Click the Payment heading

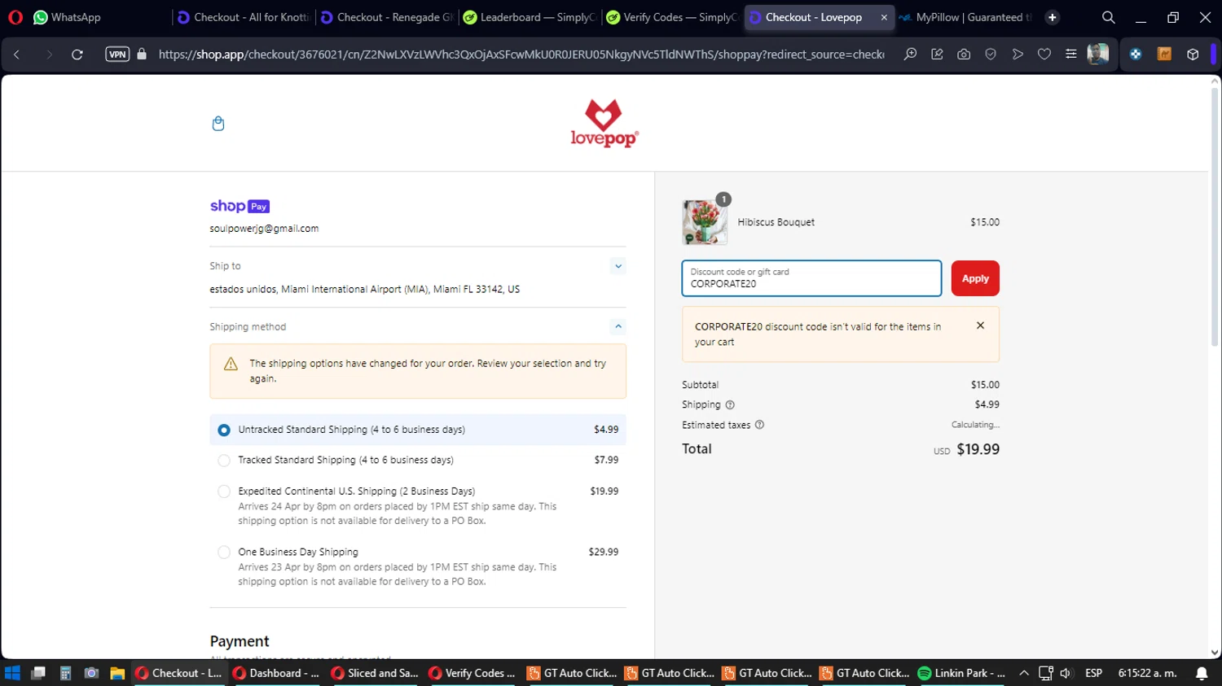point(240,641)
